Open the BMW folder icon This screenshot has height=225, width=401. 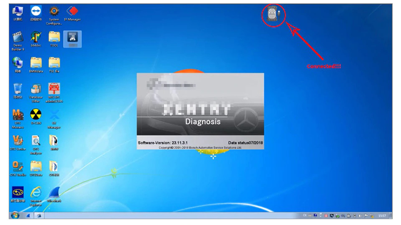54,143
